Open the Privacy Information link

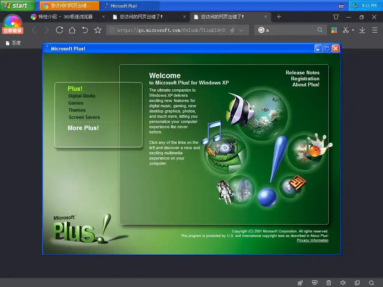tap(313, 240)
